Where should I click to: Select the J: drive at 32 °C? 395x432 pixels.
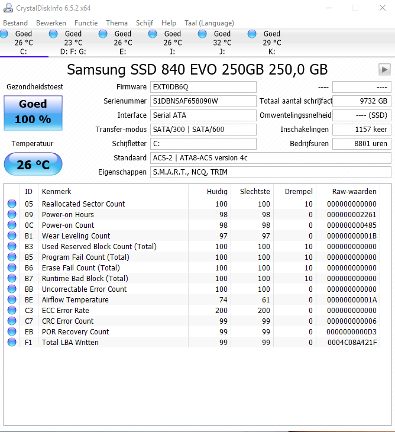(216, 43)
